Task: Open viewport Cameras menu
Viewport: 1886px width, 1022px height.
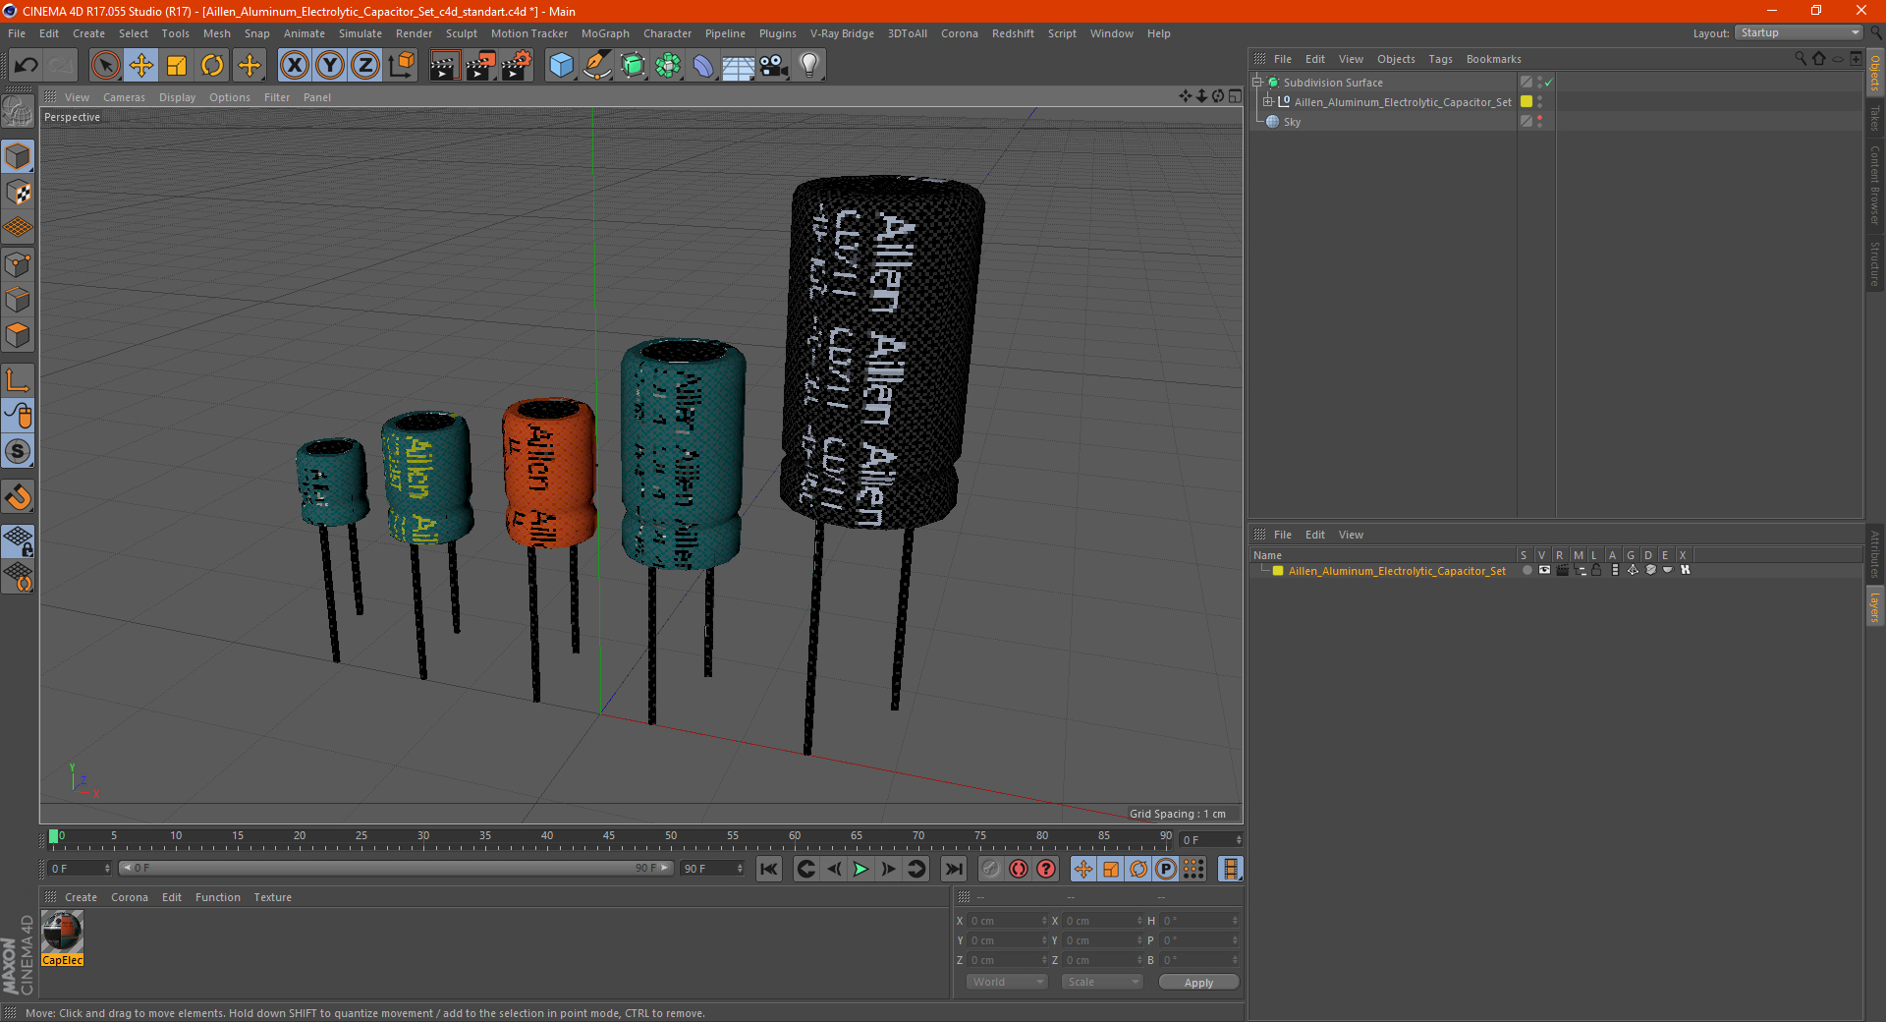Action: [x=124, y=97]
